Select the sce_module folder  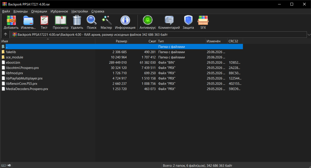122,57
